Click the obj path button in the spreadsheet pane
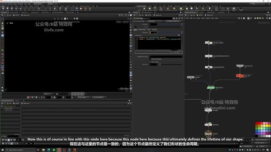271x152 pixels. point(9,103)
